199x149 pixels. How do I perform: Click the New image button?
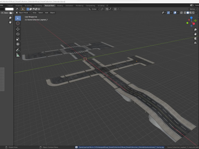point(5,13)
